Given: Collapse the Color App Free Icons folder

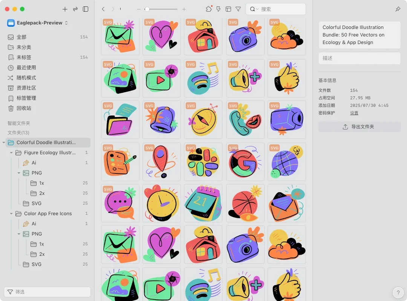Looking at the screenshot, I should tap(11, 214).
